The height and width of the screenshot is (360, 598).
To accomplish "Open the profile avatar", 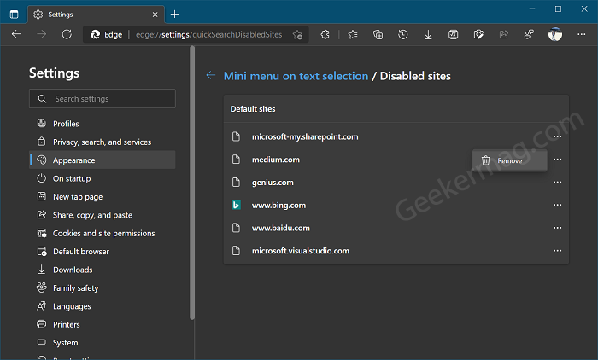I will pyautogui.click(x=555, y=34).
